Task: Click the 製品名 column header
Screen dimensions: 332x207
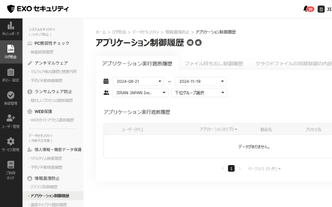Action: tap(266, 130)
